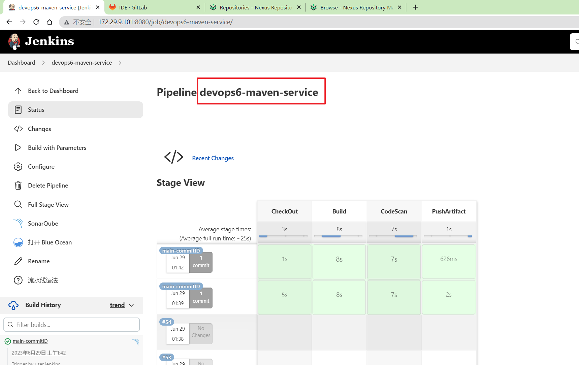Open devops6-maven-service breadcrumb link
The height and width of the screenshot is (365, 579).
point(82,63)
